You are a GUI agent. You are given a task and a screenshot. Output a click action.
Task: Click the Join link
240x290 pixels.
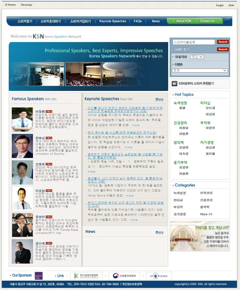click(x=231, y=5)
